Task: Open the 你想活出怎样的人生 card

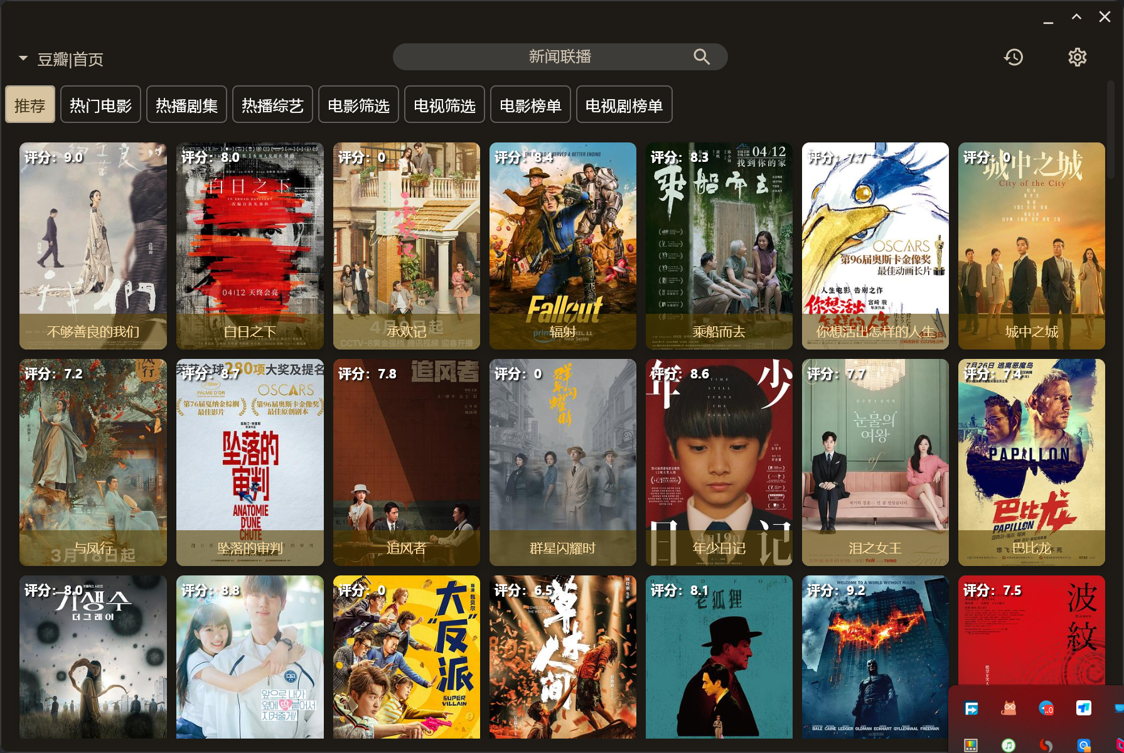Action: coord(875,246)
